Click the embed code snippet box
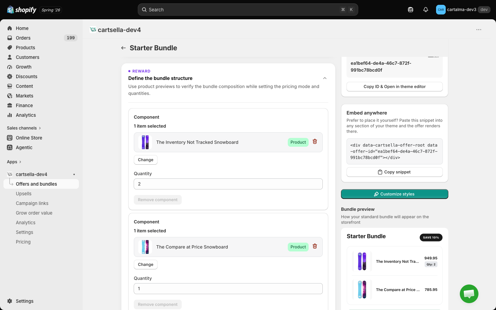 point(395,152)
